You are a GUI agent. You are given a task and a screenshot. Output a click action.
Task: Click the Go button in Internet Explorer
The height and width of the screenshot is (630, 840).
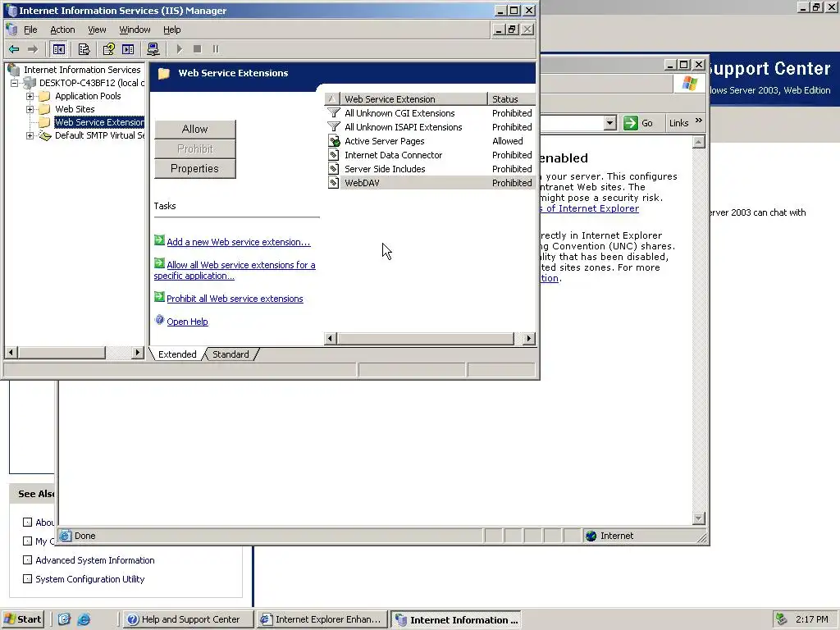click(638, 123)
